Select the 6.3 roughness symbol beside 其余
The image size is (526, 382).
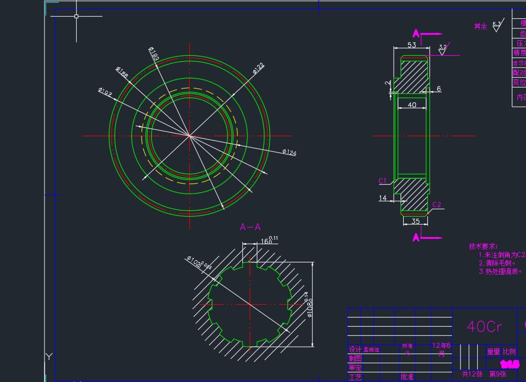498,26
